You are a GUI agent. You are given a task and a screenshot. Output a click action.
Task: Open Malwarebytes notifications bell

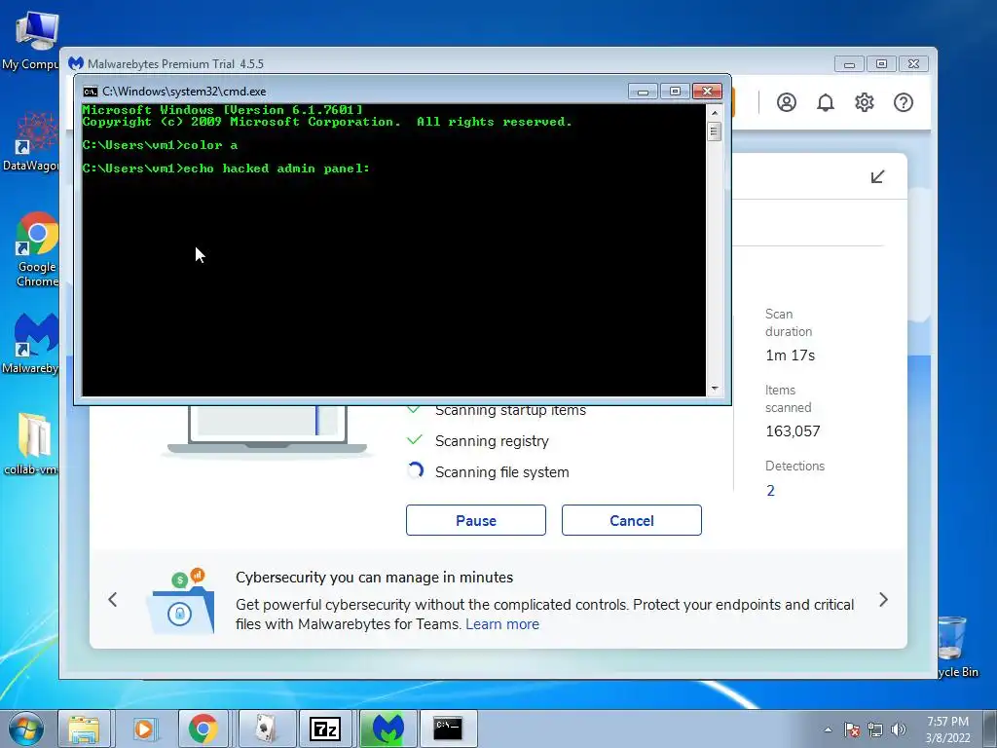[826, 102]
